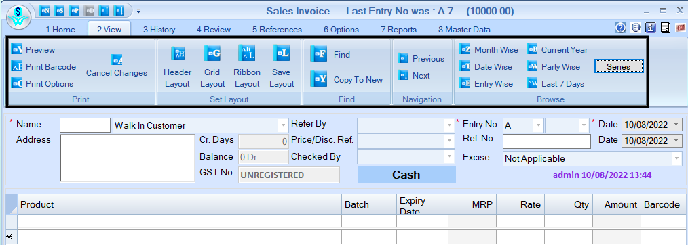Browse Current Year entries
This screenshot has width=688, height=245.
[x=557, y=50]
